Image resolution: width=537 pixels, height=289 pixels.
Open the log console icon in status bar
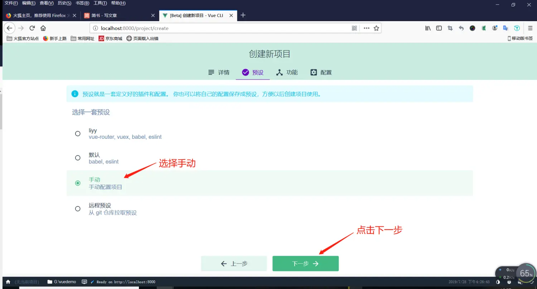pyautogui.click(x=84, y=282)
